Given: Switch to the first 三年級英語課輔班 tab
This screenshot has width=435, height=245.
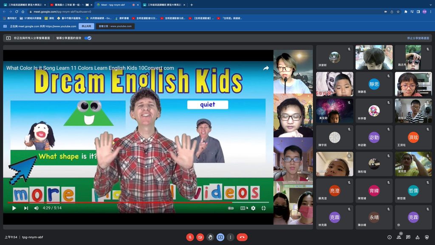Looking at the screenshot, I should [x=24, y=5].
